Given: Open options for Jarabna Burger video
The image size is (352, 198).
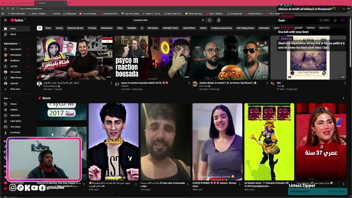Looking at the screenshot, I should [267, 83].
